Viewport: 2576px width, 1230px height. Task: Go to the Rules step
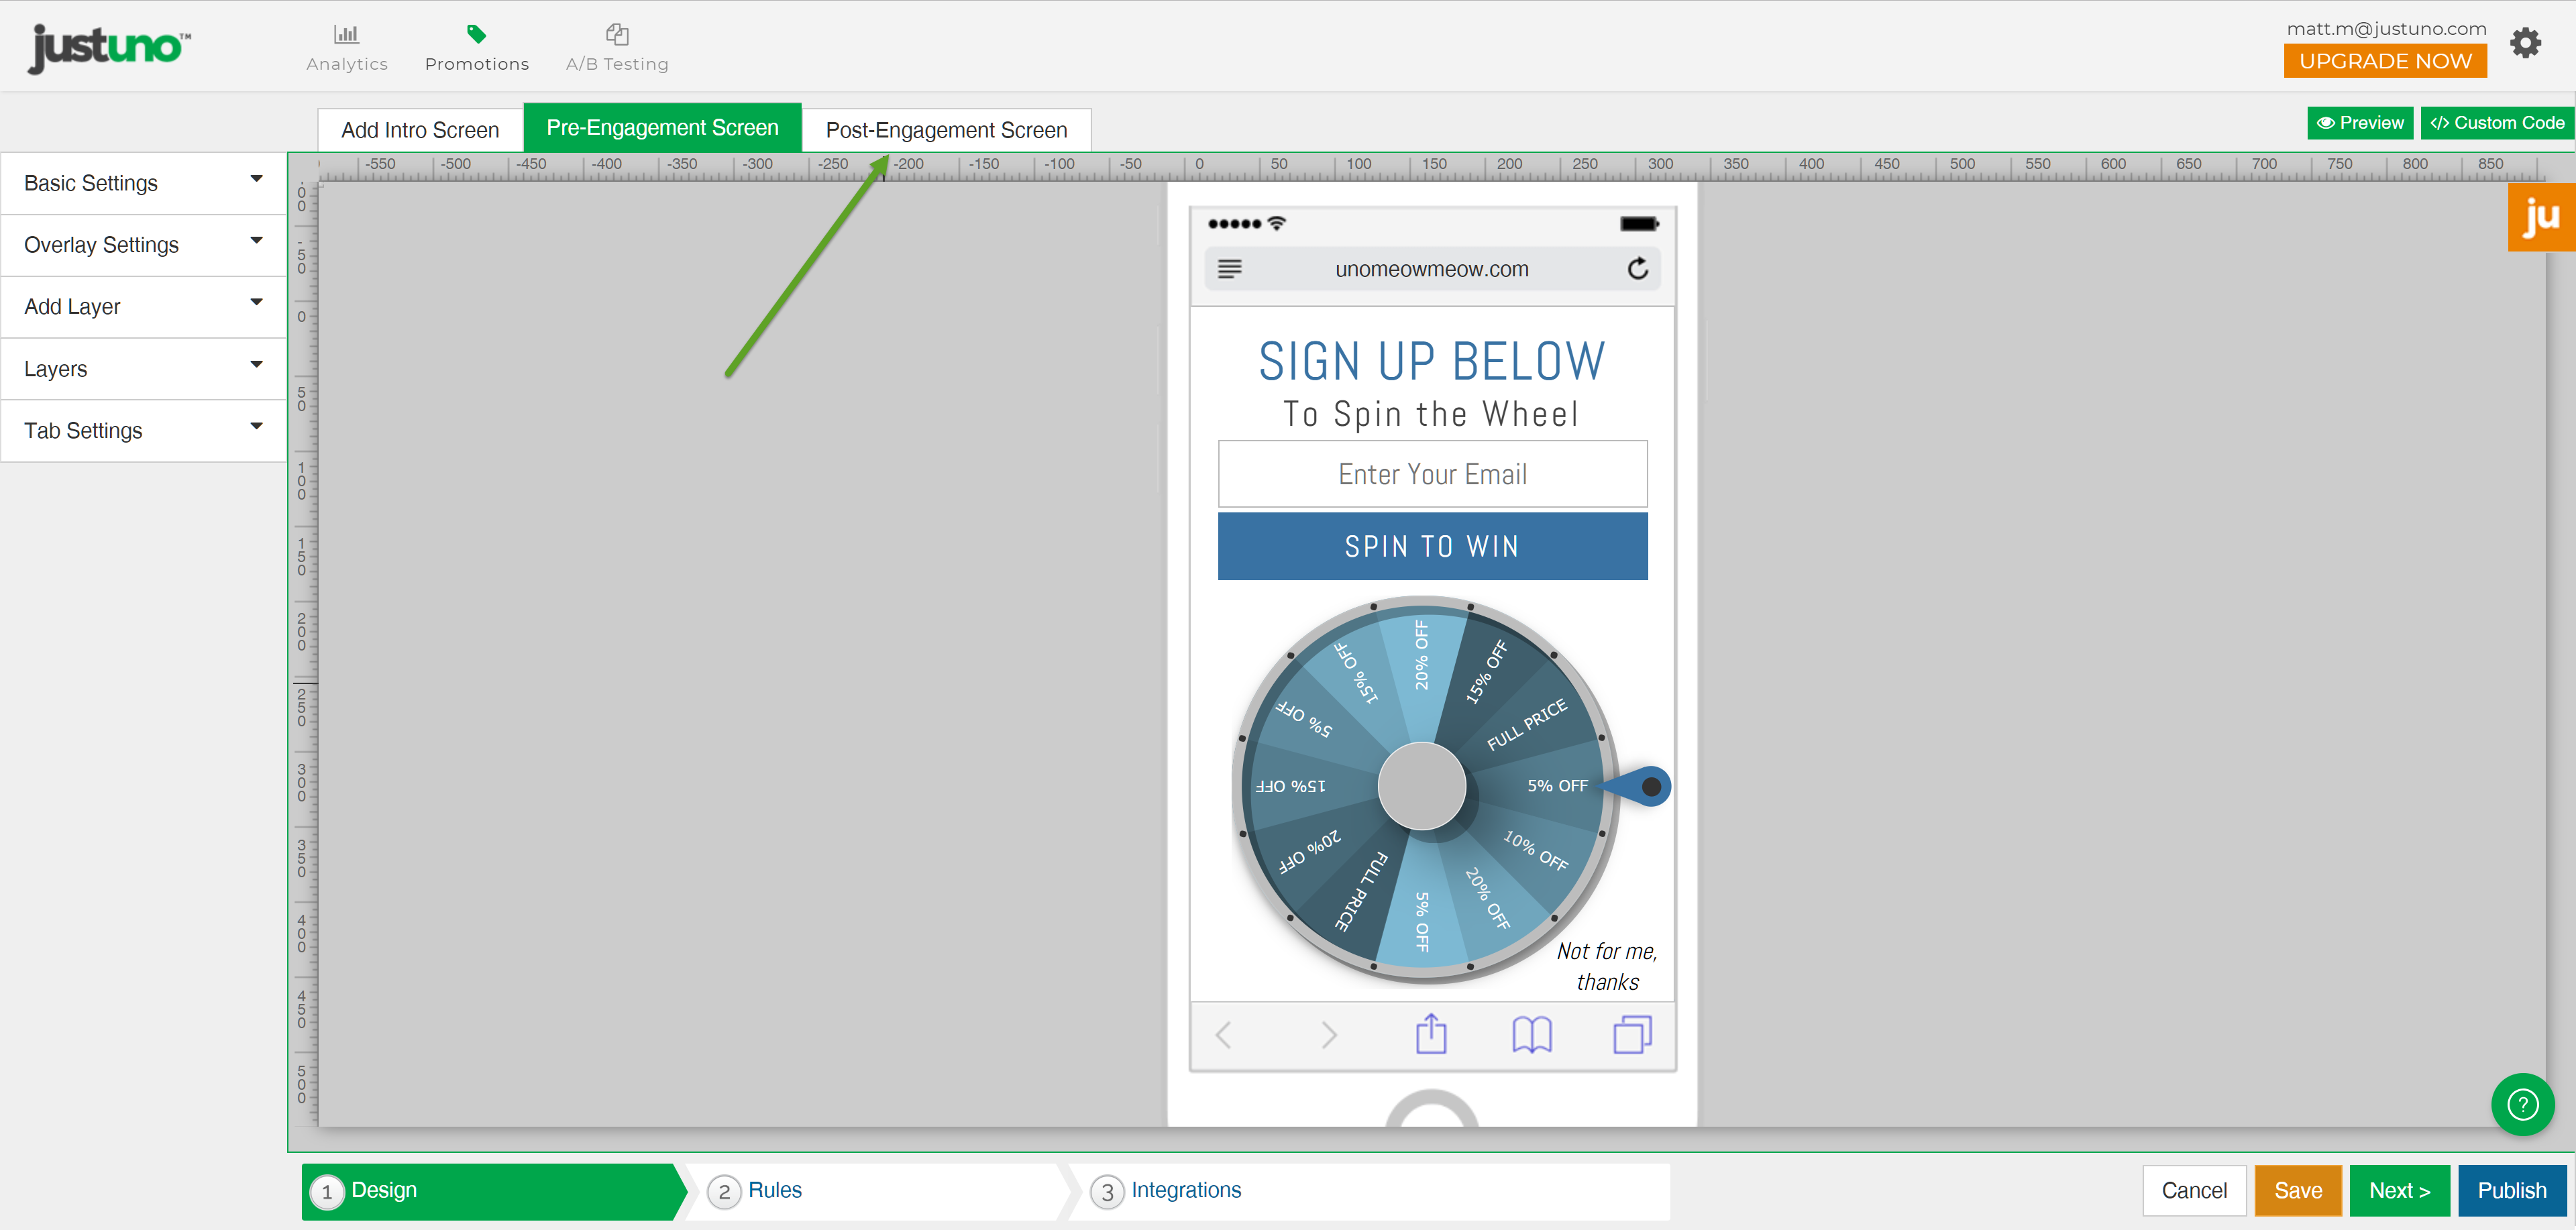click(774, 1190)
